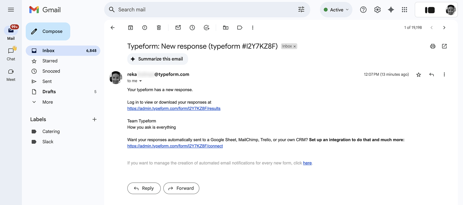The width and height of the screenshot is (463, 205).
Task: Open the Active status dropdown
Action: point(336,10)
